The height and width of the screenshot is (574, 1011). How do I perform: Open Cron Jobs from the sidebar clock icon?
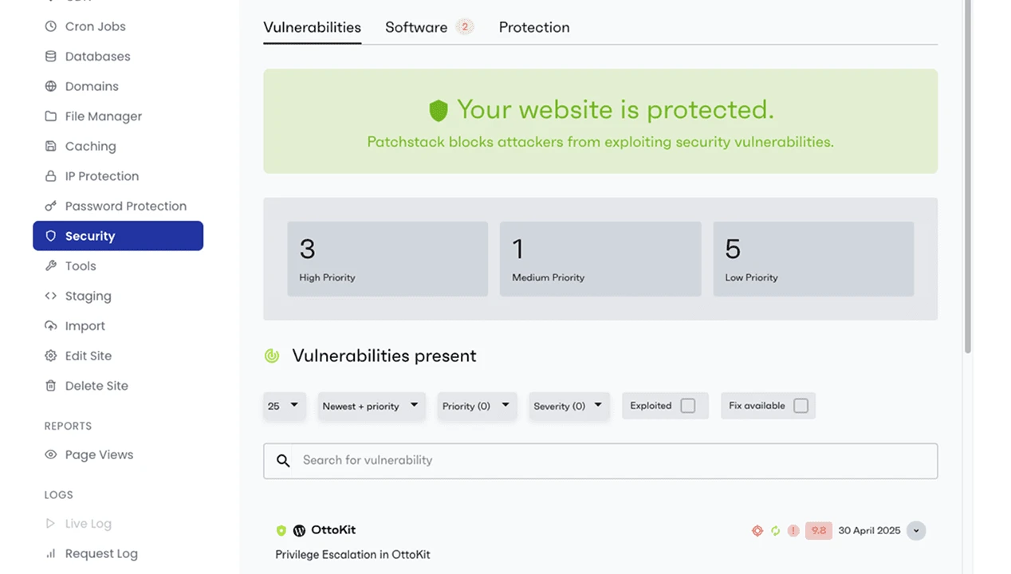51,26
